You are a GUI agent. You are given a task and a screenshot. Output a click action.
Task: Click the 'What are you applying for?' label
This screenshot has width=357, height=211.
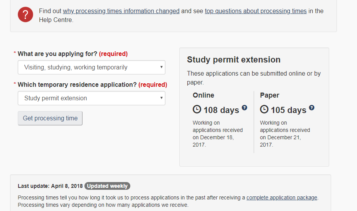pos(57,54)
